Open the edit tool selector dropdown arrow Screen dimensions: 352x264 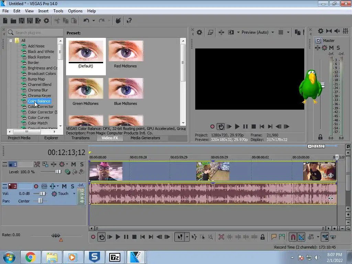click(187, 237)
